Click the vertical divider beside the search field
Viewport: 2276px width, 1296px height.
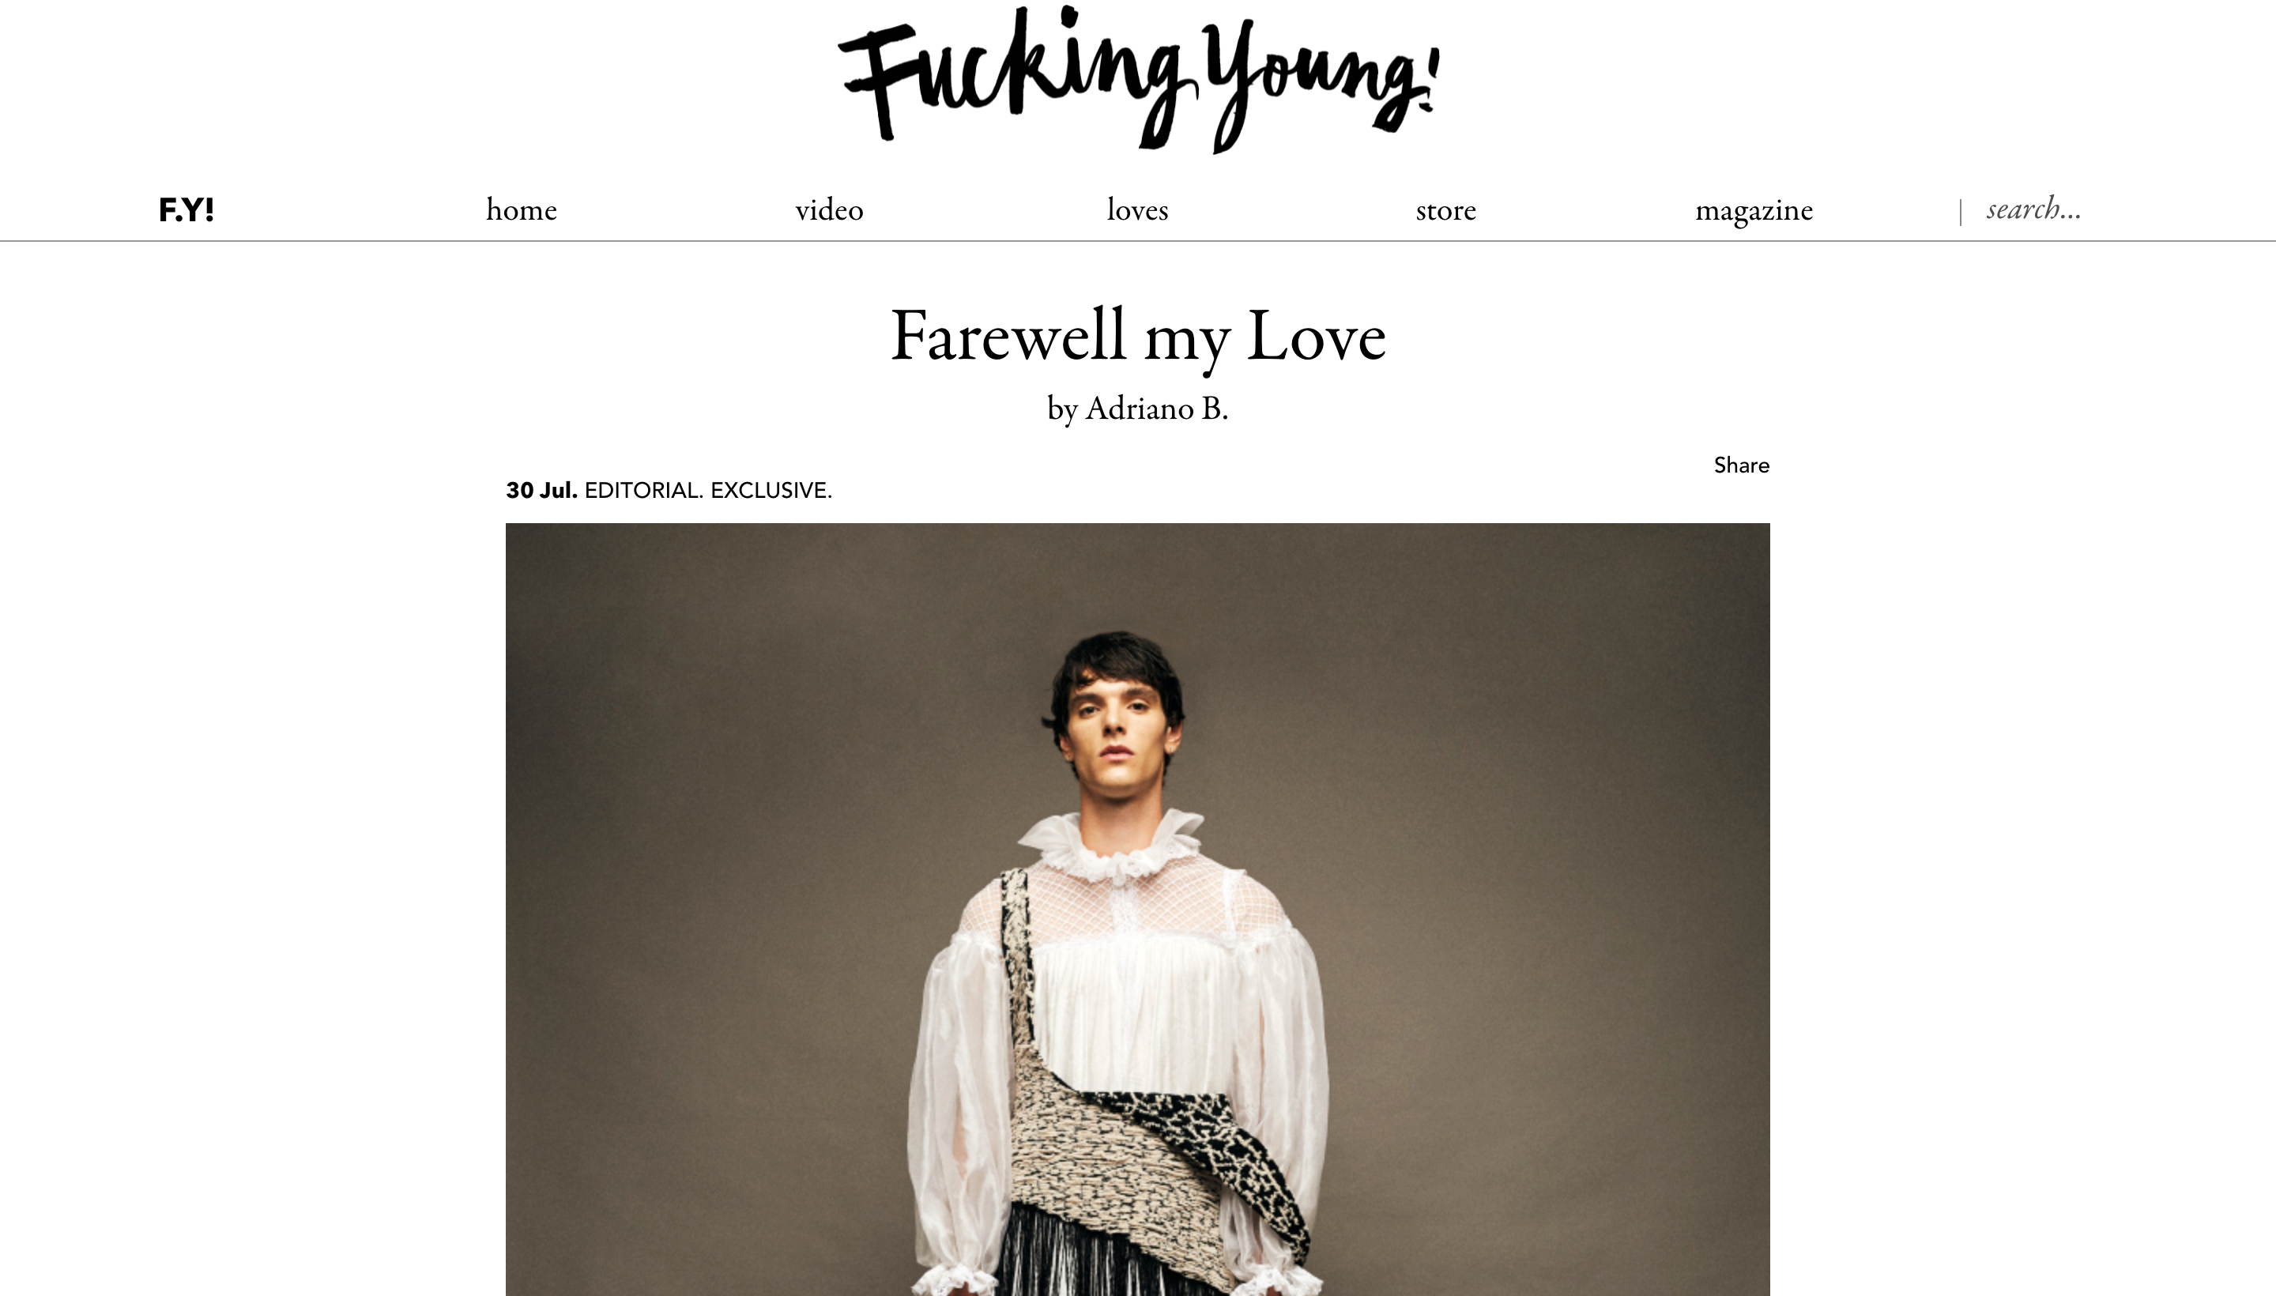pos(1960,212)
